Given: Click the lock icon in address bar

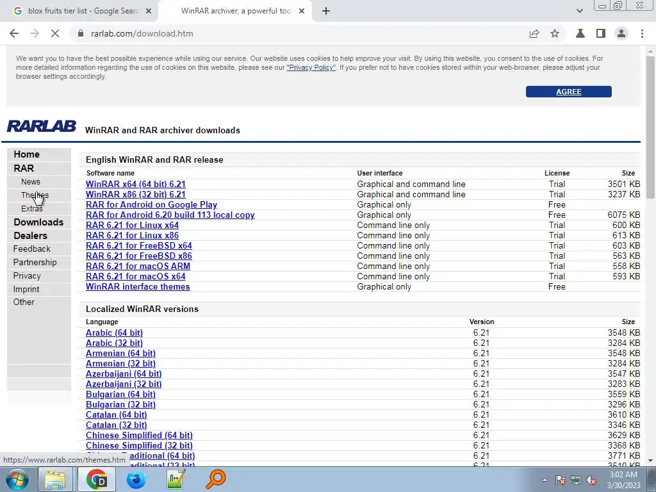Looking at the screenshot, I should (x=81, y=33).
